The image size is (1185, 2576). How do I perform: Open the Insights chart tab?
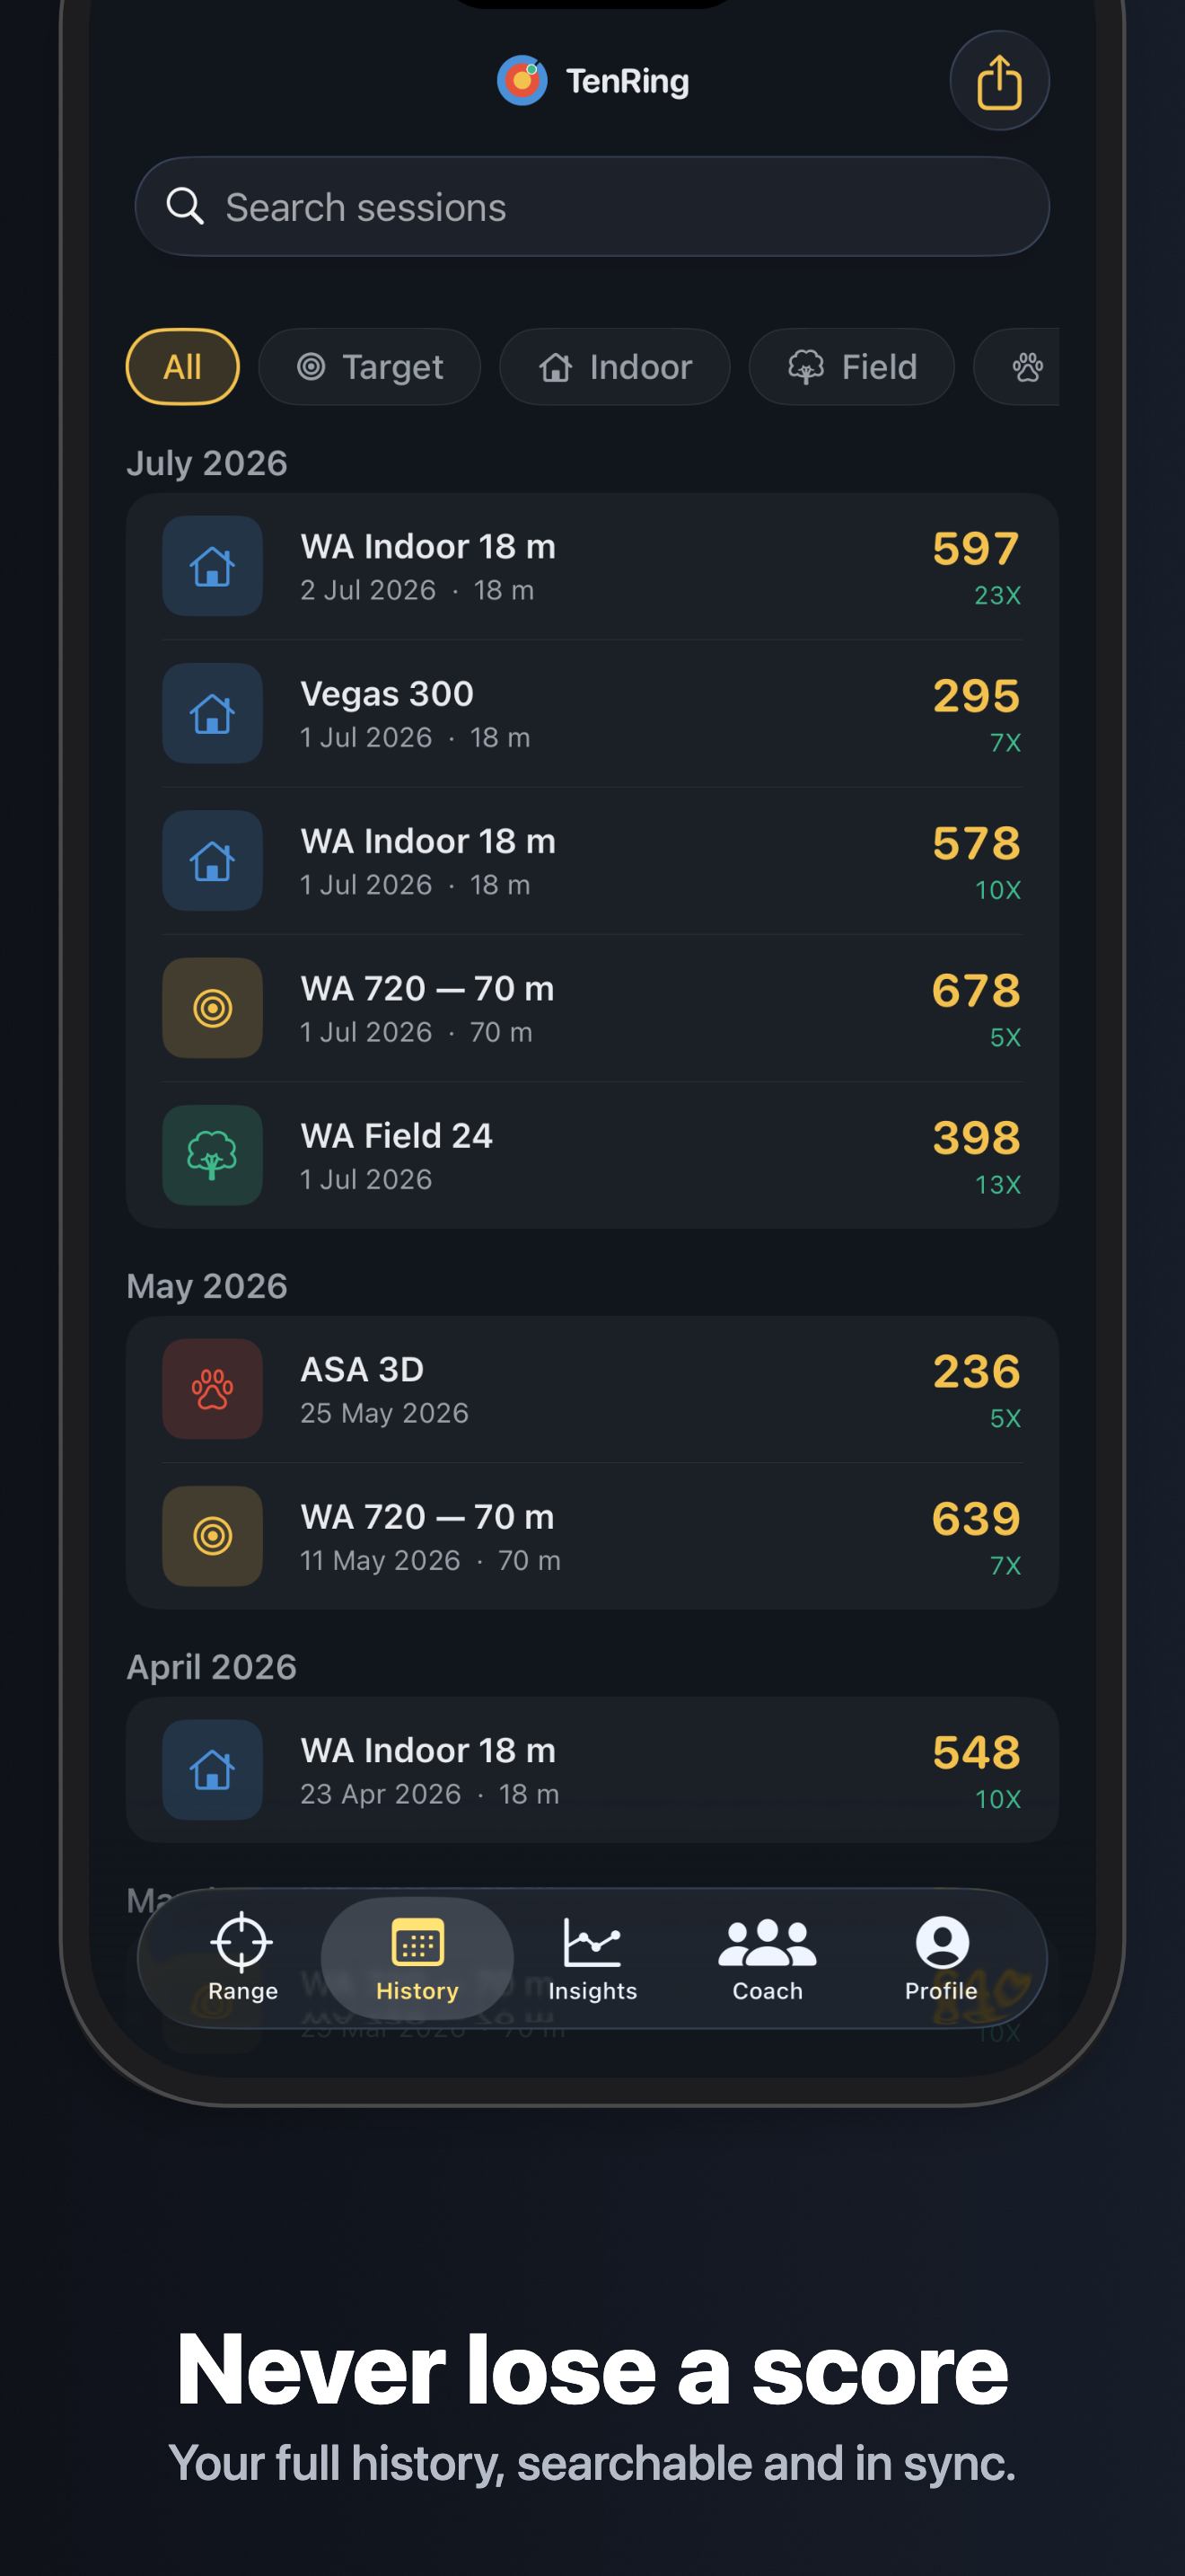592,1958
